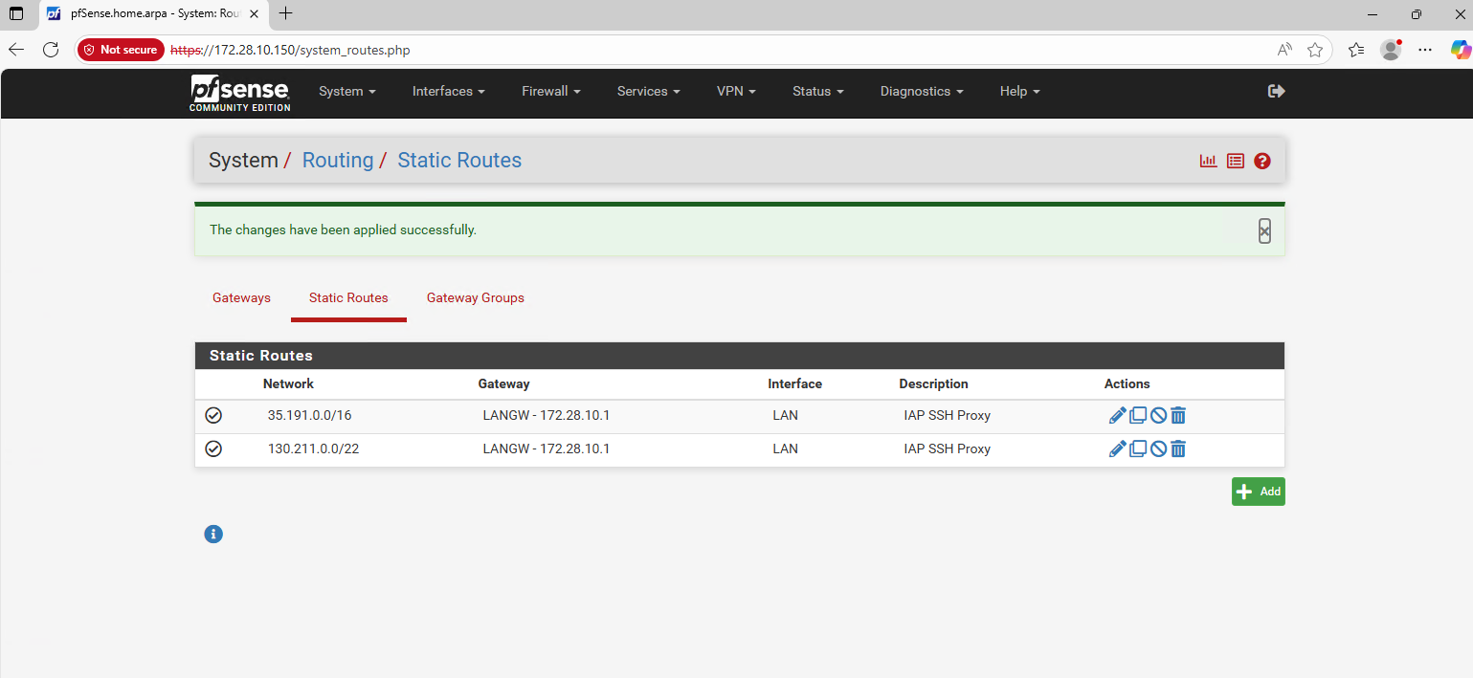The image size is (1473, 678).
Task: Click the red help question mark icon
Action: point(1262,161)
